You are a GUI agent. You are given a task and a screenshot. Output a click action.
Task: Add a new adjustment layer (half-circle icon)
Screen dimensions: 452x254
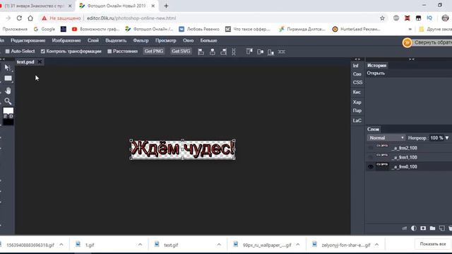pyautogui.click(x=414, y=228)
